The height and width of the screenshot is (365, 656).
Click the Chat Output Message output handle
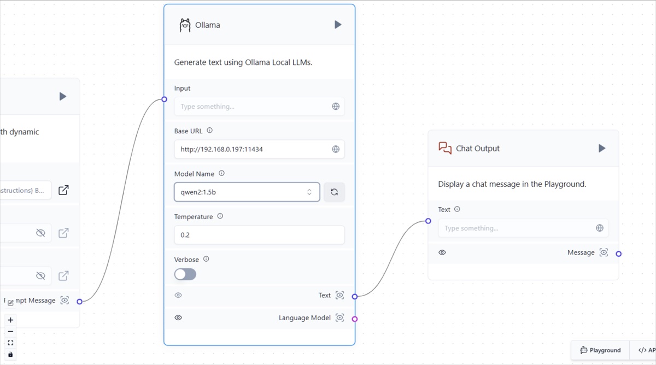click(619, 254)
